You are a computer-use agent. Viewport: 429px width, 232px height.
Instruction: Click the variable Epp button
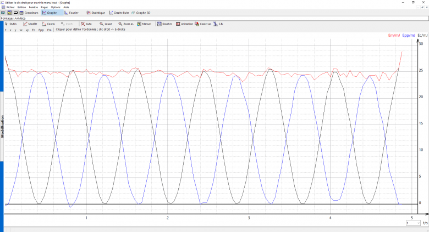click(41, 30)
